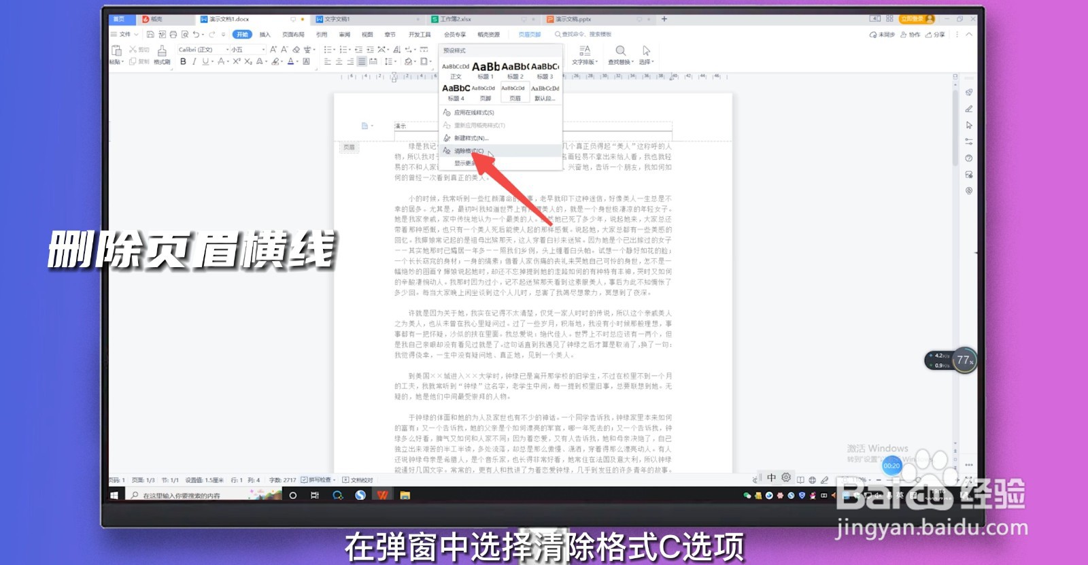Choose the 标题 2 preset style
1088x565 pixels.
[x=515, y=70]
